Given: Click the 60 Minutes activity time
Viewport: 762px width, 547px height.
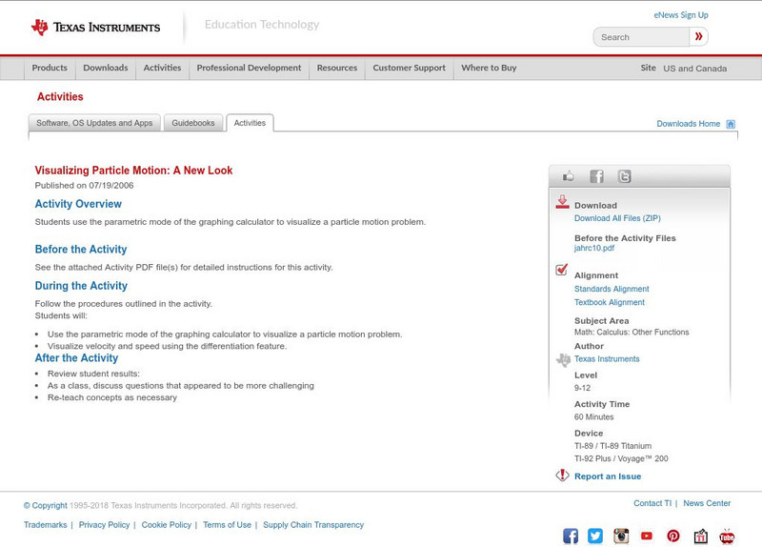Looking at the screenshot, I should click(x=593, y=417).
